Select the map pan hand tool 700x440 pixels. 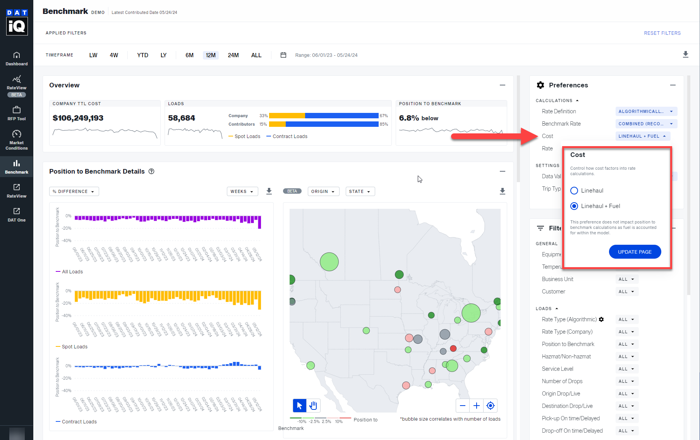pyautogui.click(x=313, y=406)
